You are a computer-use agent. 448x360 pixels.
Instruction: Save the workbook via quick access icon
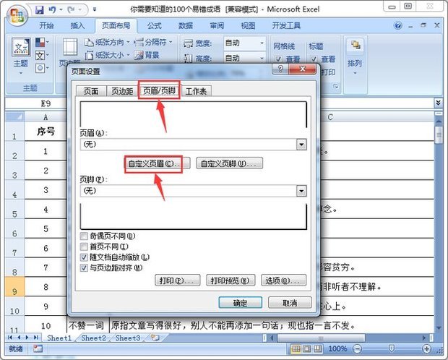[40, 10]
